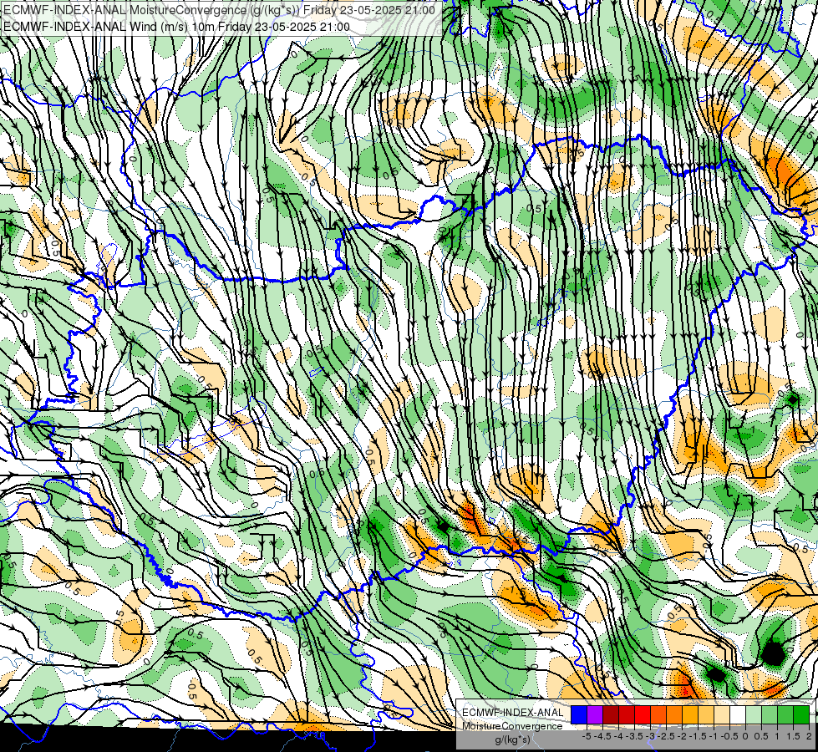Click 'MoistureConvergence' label in the legend box
This screenshot has height=752, width=818.
point(512,726)
